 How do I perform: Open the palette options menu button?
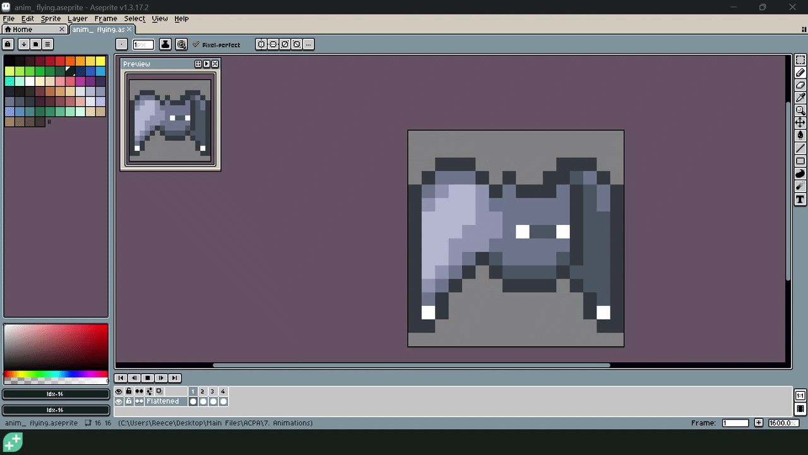(x=47, y=44)
